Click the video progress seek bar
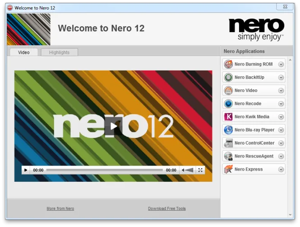 tap(105, 170)
